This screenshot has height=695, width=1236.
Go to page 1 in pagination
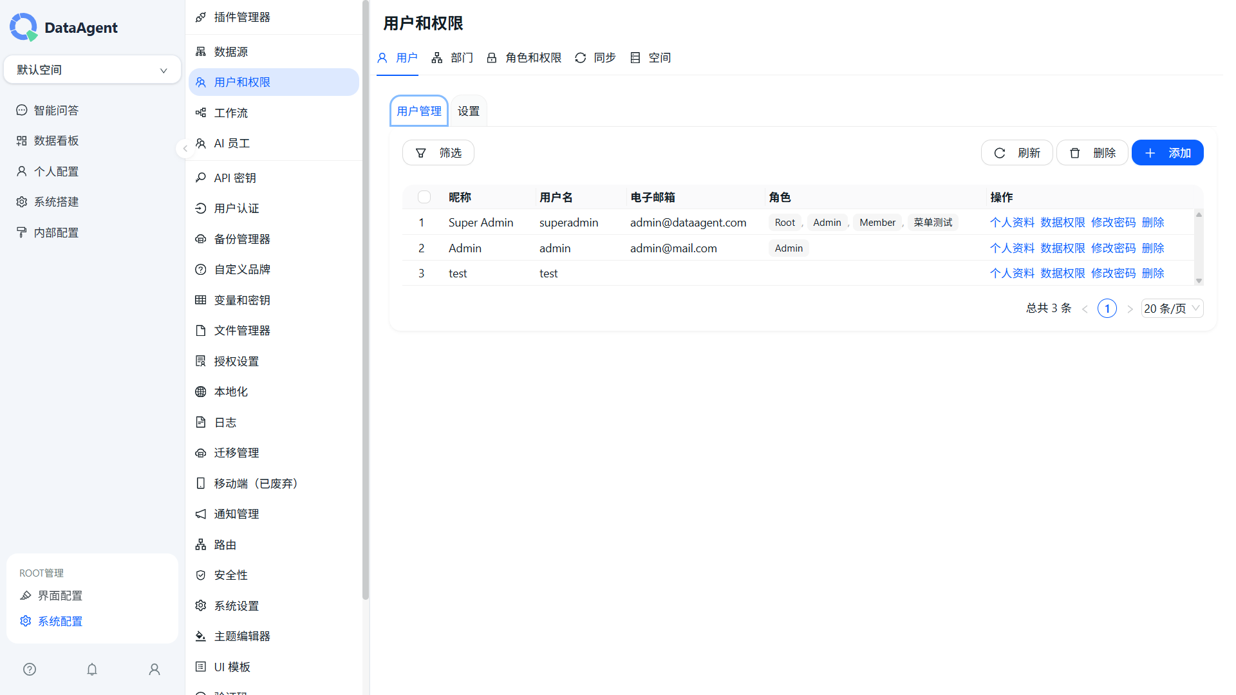(1107, 309)
